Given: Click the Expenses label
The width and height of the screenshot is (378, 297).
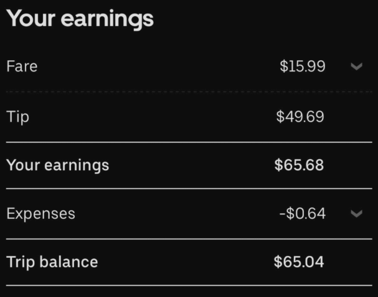Looking at the screenshot, I should click(40, 214).
